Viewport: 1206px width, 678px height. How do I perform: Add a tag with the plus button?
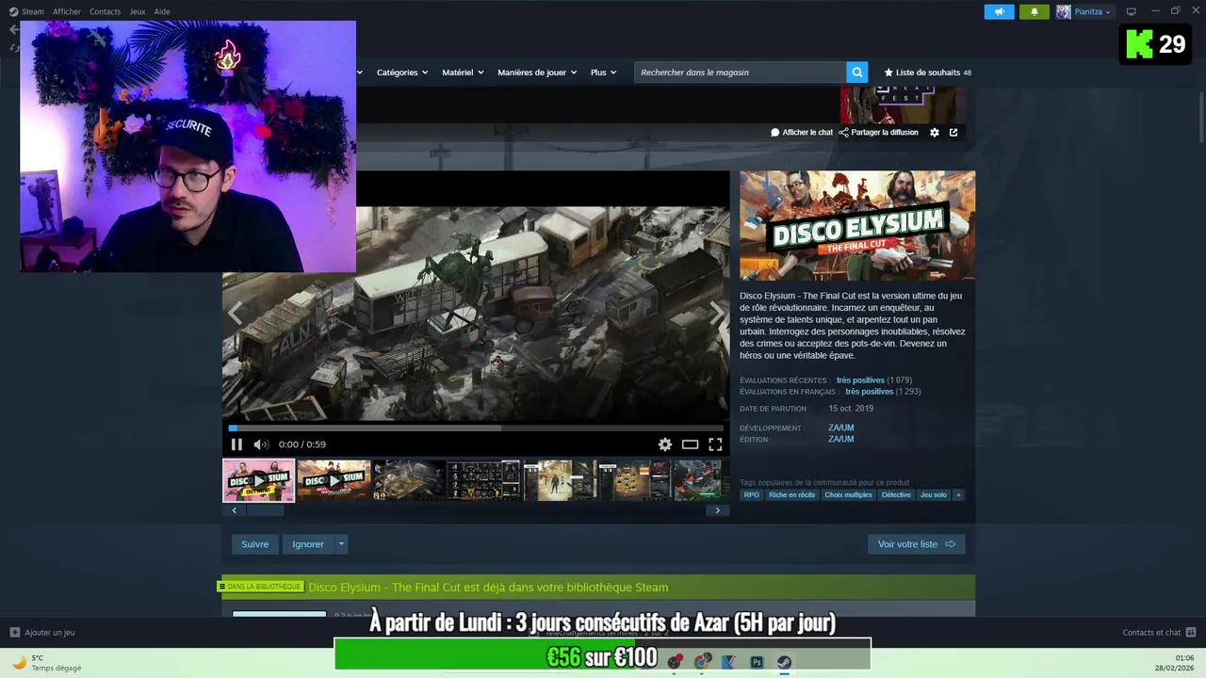click(x=958, y=495)
